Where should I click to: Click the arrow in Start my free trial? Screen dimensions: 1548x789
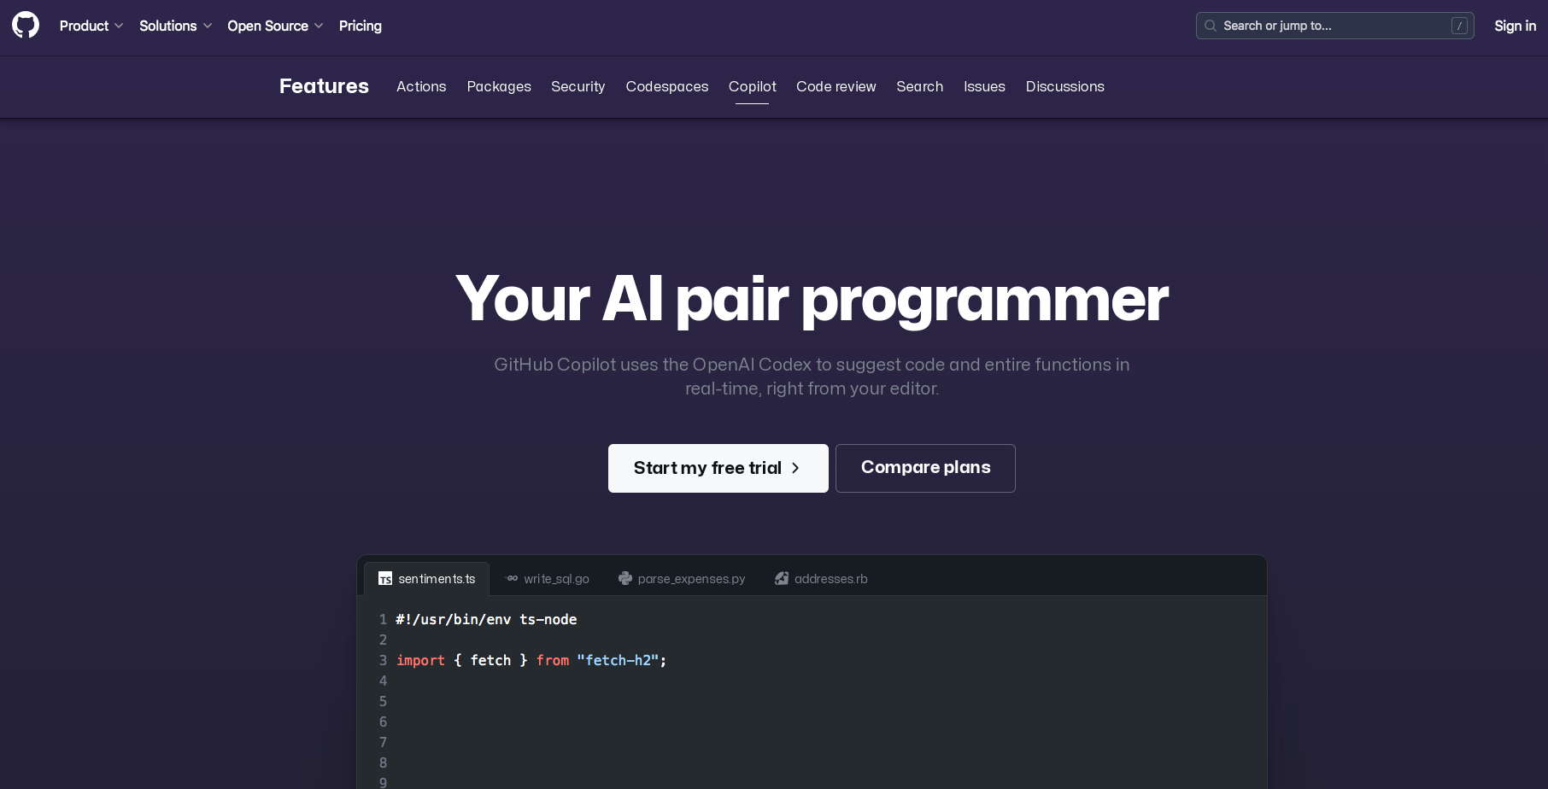click(795, 468)
